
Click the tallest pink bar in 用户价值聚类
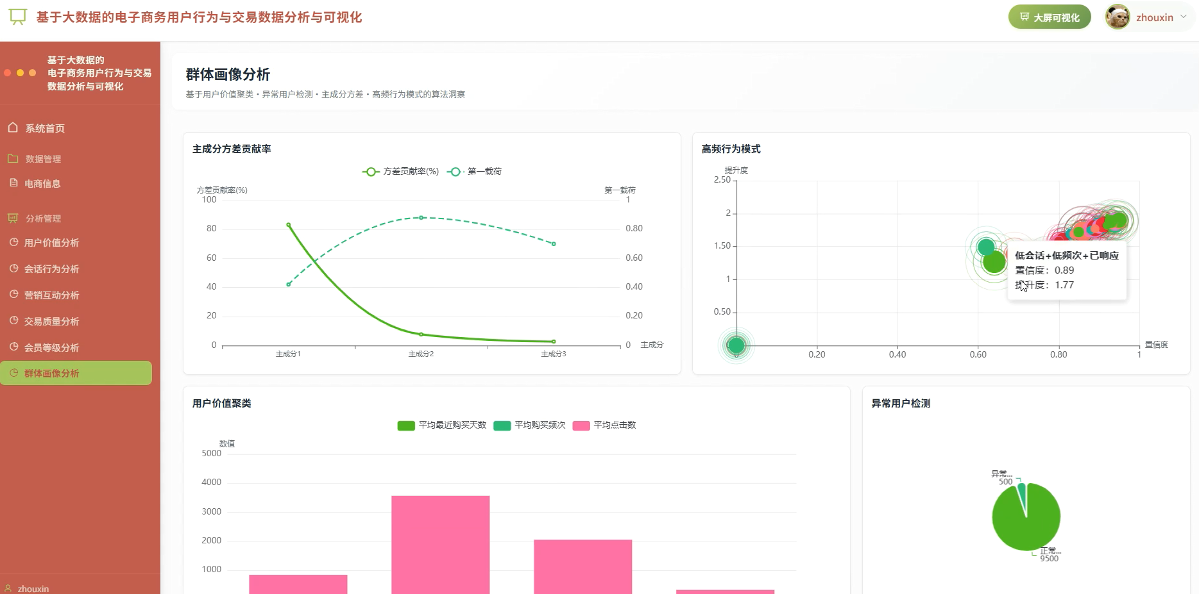tap(441, 545)
